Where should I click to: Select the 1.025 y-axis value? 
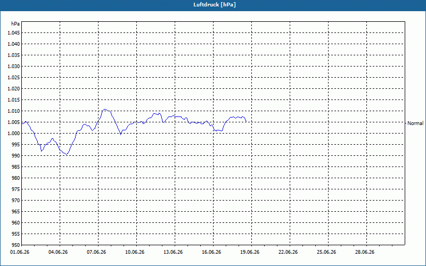pyautogui.click(x=14, y=77)
